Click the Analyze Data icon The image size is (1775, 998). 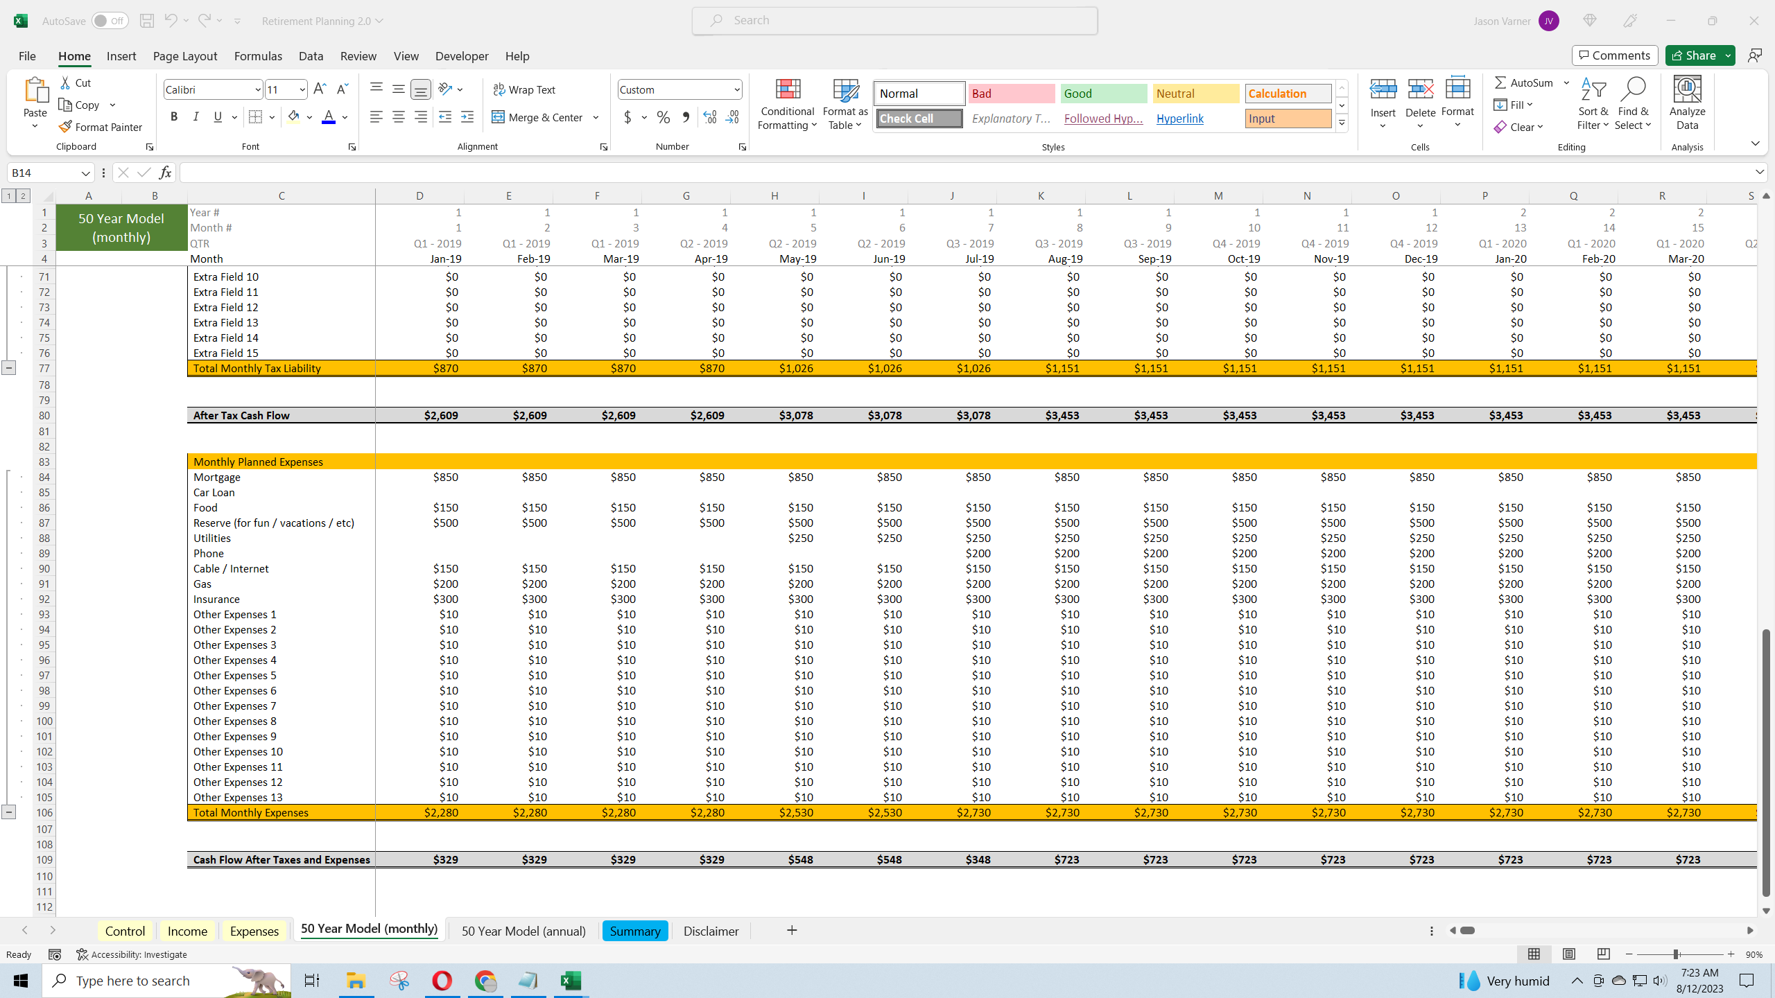(x=1687, y=104)
